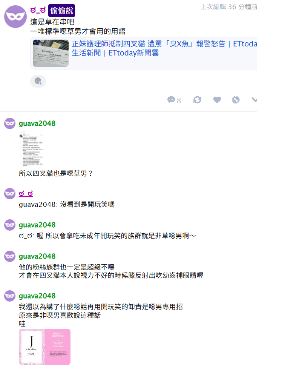This screenshot has width=282, height=376.
Task: Open the ETtoday link preview thumbnail
Action: tap(51, 53)
